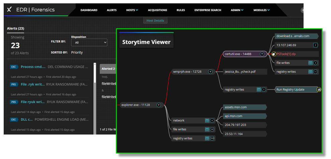Screen dimensions: 331x159
Task: Click the count badge 20 on file writes
Action: click(x=212, y=129)
